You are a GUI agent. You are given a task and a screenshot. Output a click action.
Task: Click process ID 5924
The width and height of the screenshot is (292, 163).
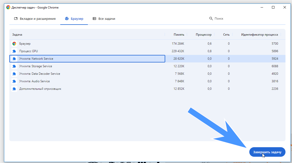(275, 59)
